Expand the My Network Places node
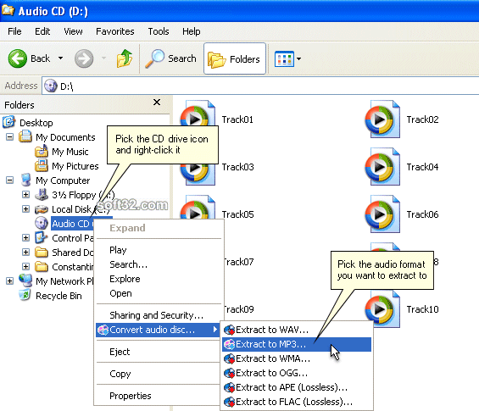The image size is (479, 411). 10,280
